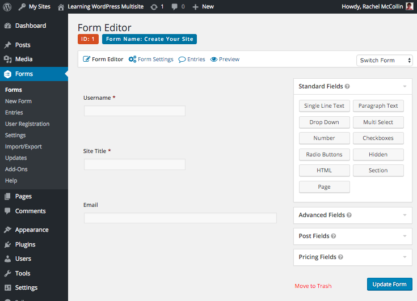Click the Pricing Fields help icon
This screenshot has height=301, width=417.
[340, 257]
